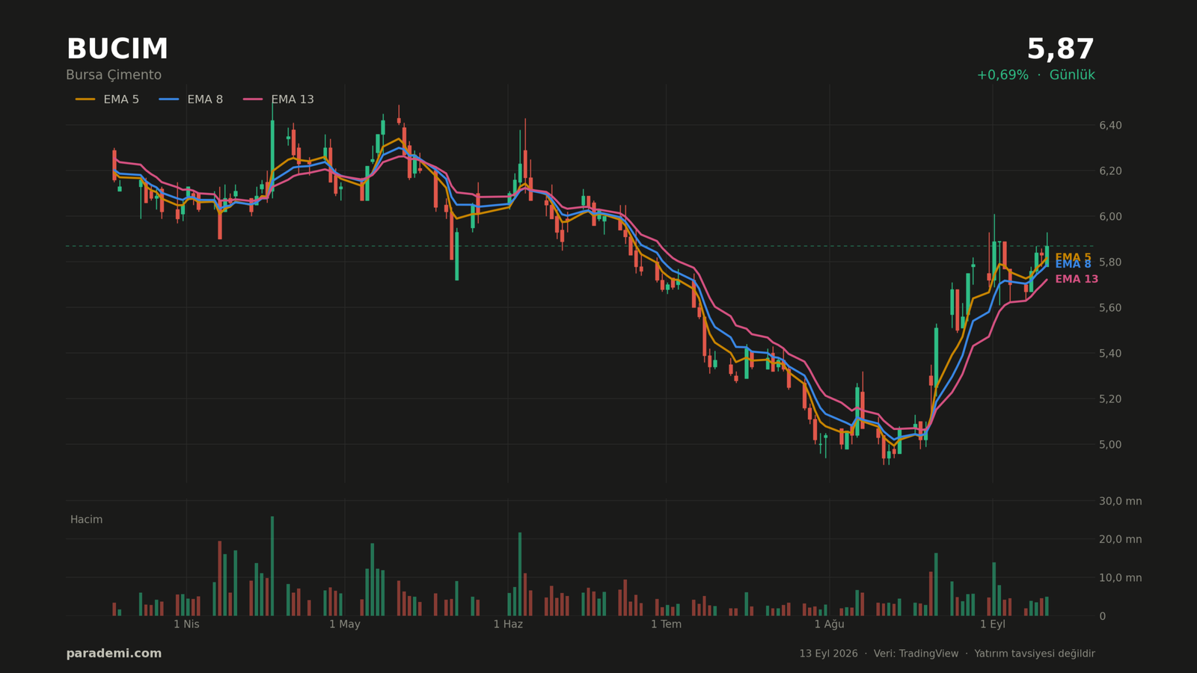Click the 1 Eyl date axis label
This screenshot has height=673, width=1197.
993,624
